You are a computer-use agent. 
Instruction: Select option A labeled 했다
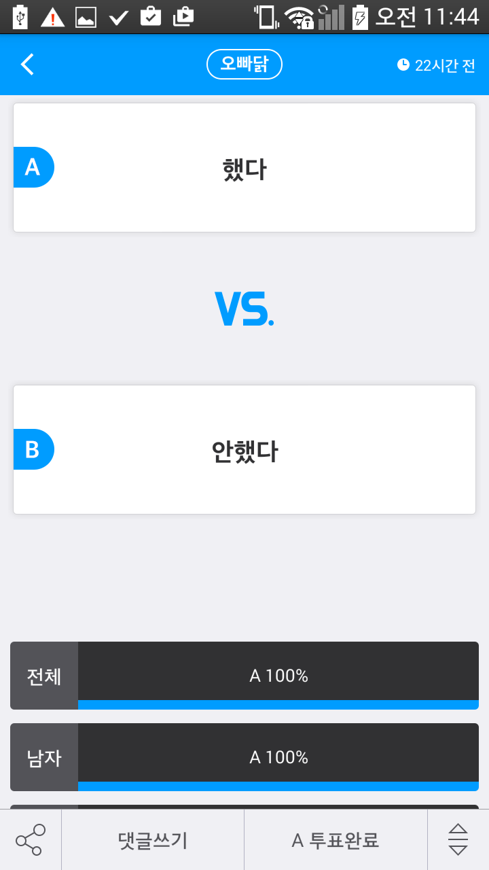244,167
